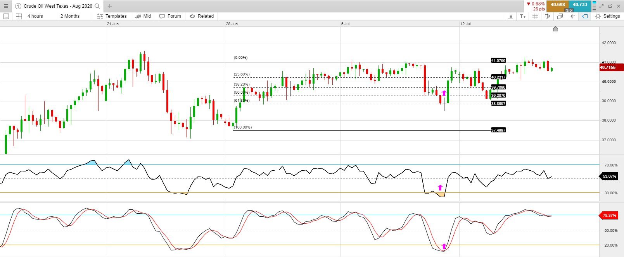This screenshot has width=624, height=257.
Task: Toggle the crosshair cursor tool
Action: point(572,16)
